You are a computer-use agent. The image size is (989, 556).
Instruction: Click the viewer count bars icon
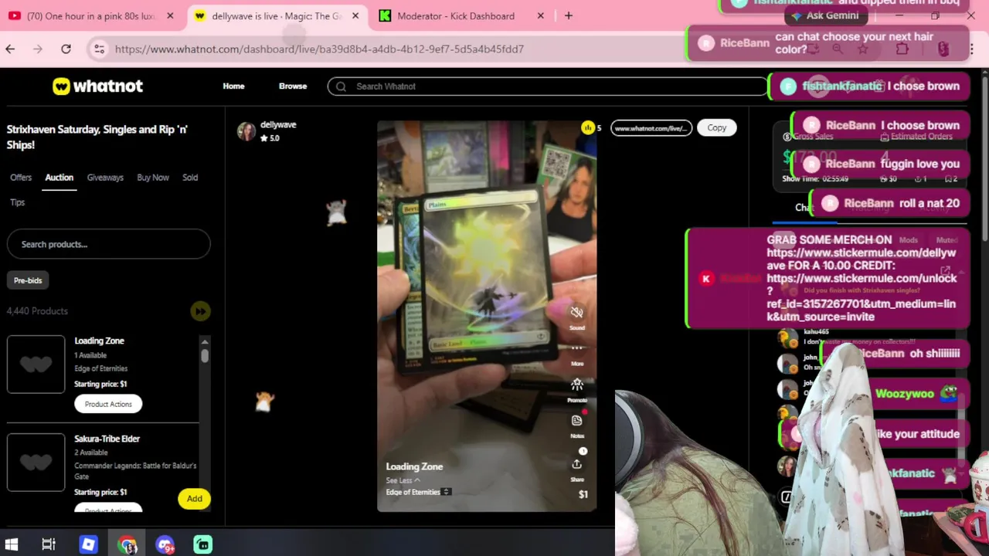tap(588, 127)
